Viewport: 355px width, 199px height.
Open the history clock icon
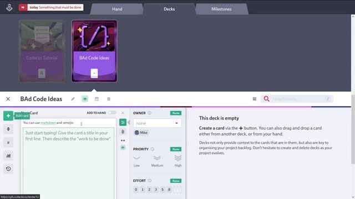(8, 169)
